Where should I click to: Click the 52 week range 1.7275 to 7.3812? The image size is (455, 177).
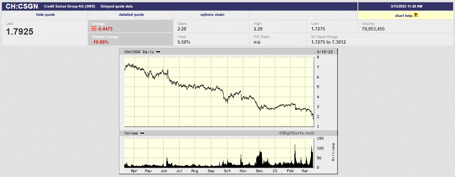tap(328, 42)
